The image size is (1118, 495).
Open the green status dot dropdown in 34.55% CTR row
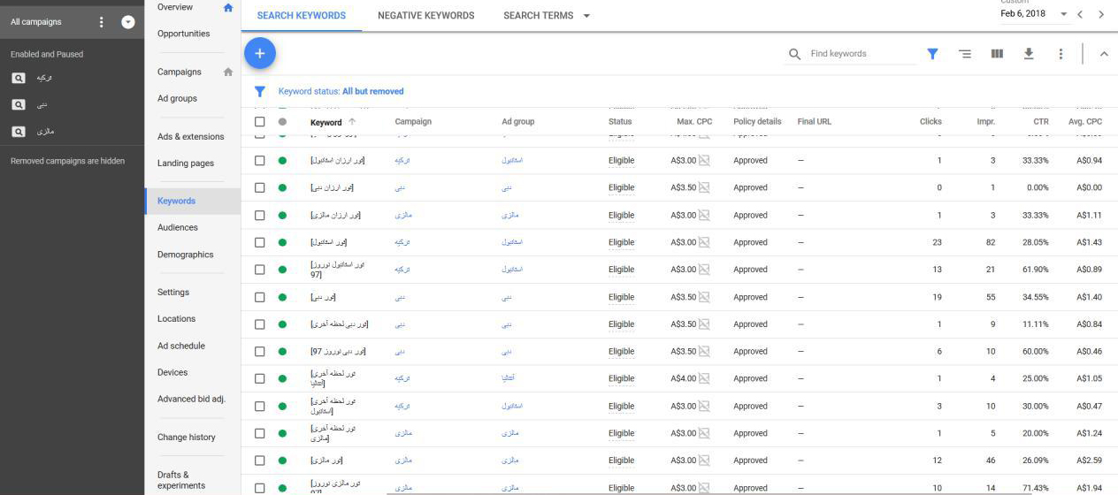tap(282, 297)
